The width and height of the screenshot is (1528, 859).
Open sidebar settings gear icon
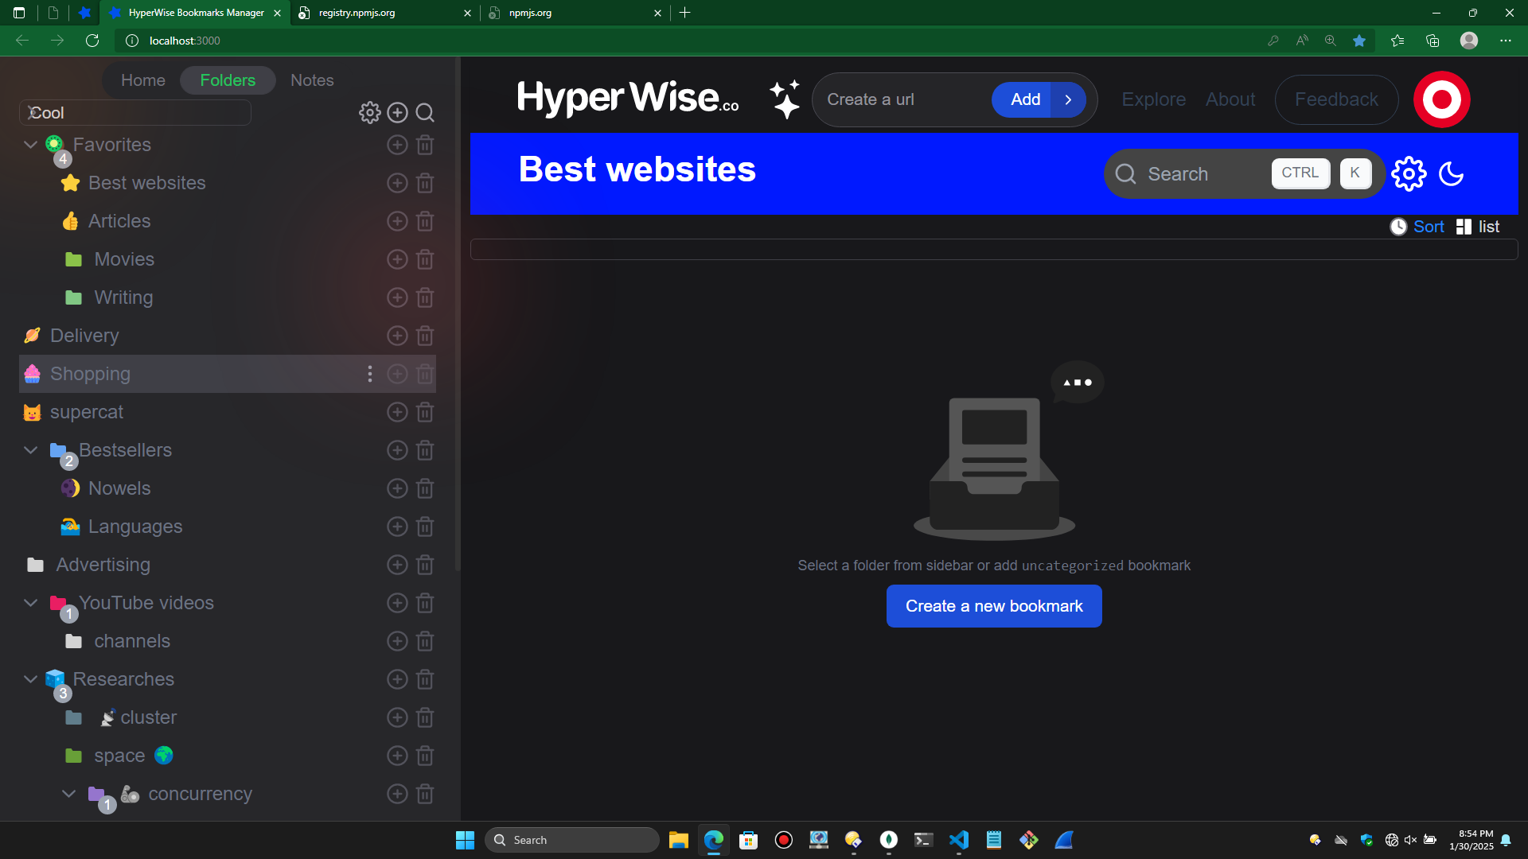(369, 113)
